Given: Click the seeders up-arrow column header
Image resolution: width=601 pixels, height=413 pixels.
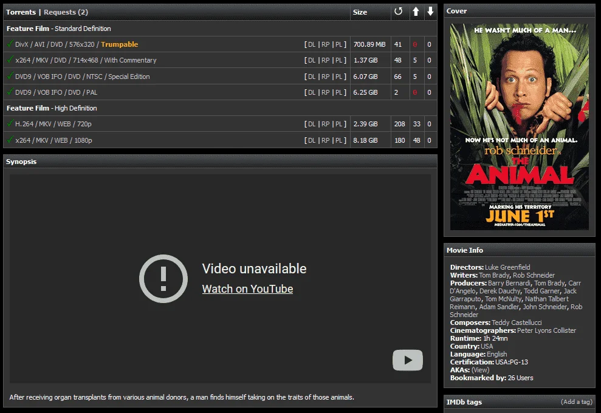Looking at the screenshot, I should (416, 12).
